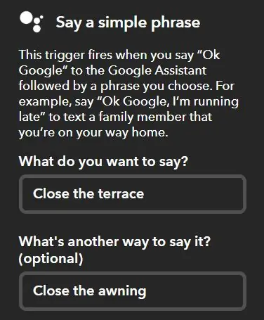Click the large dot of Assistant logo
The width and height of the screenshot is (264, 320).
click(x=26, y=18)
